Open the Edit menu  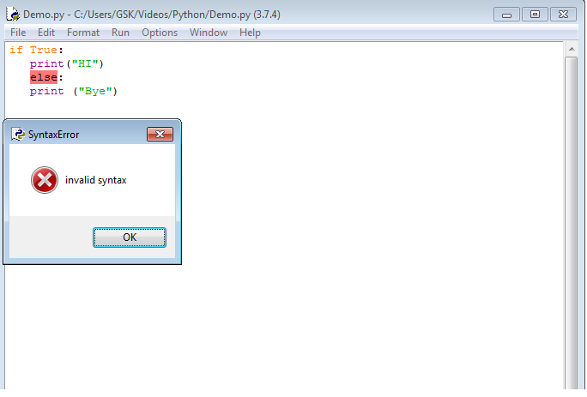[x=46, y=33]
